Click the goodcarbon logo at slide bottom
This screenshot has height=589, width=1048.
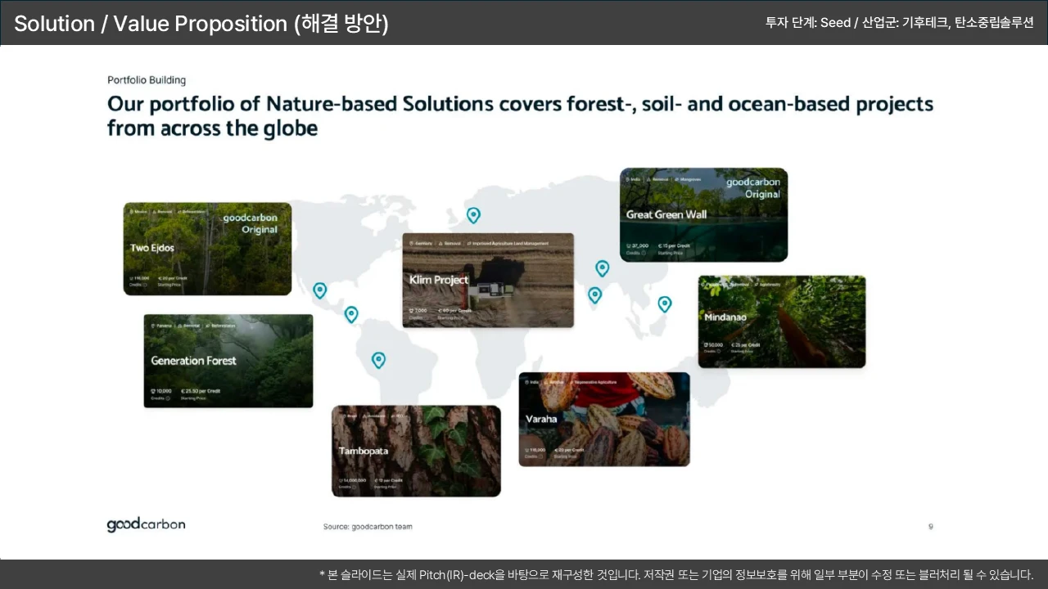tap(146, 525)
